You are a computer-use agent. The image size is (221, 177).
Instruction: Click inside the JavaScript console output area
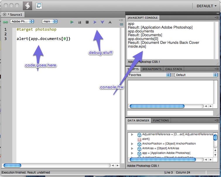coord(170,40)
